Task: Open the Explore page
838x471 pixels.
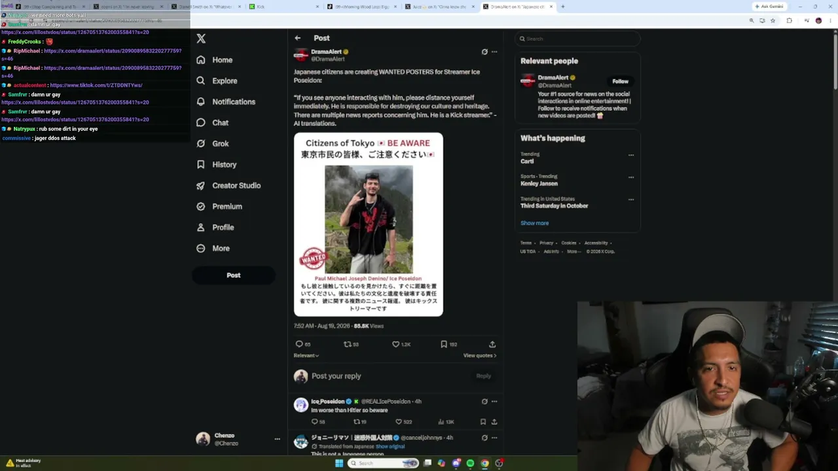Action: [217, 81]
